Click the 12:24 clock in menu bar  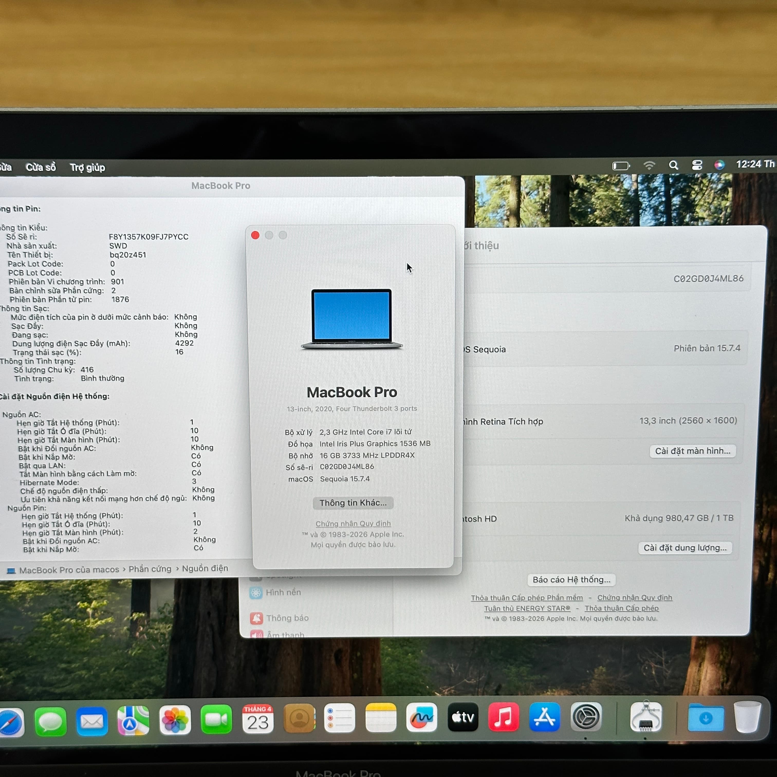pyautogui.click(x=755, y=164)
